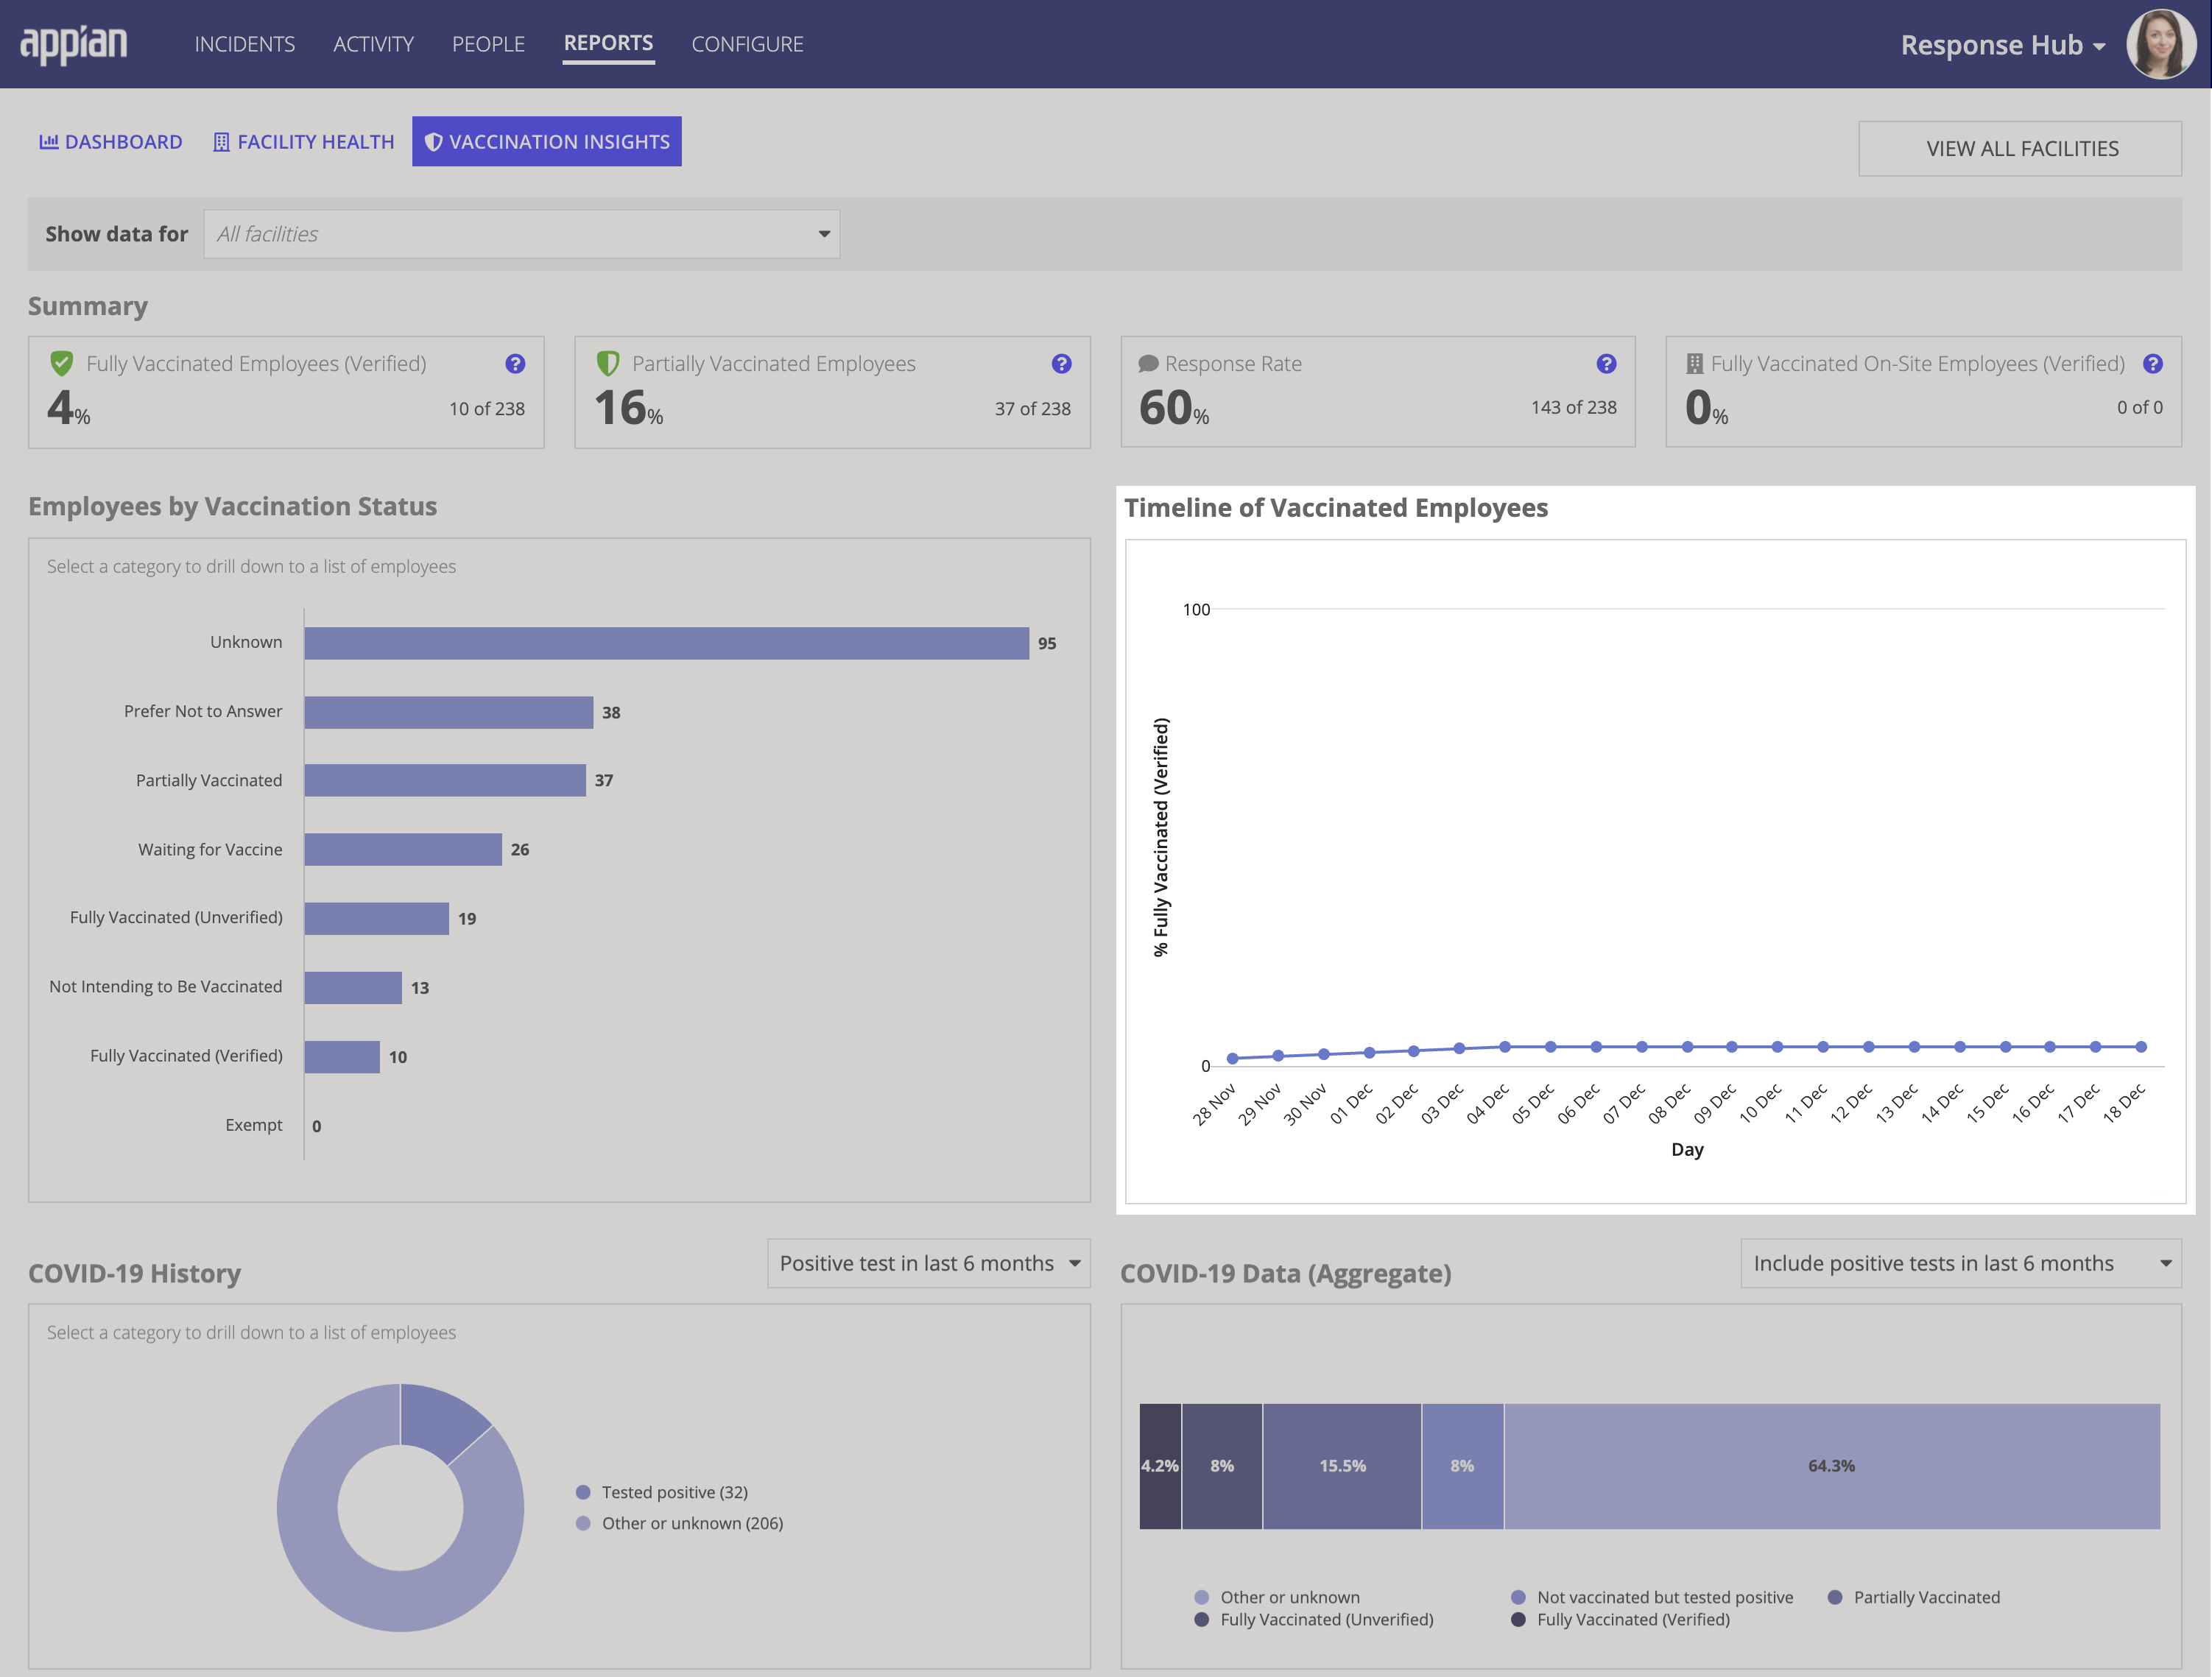
Task: Click the 28 Nov data point on timeline
Action: (1232, 1058)
